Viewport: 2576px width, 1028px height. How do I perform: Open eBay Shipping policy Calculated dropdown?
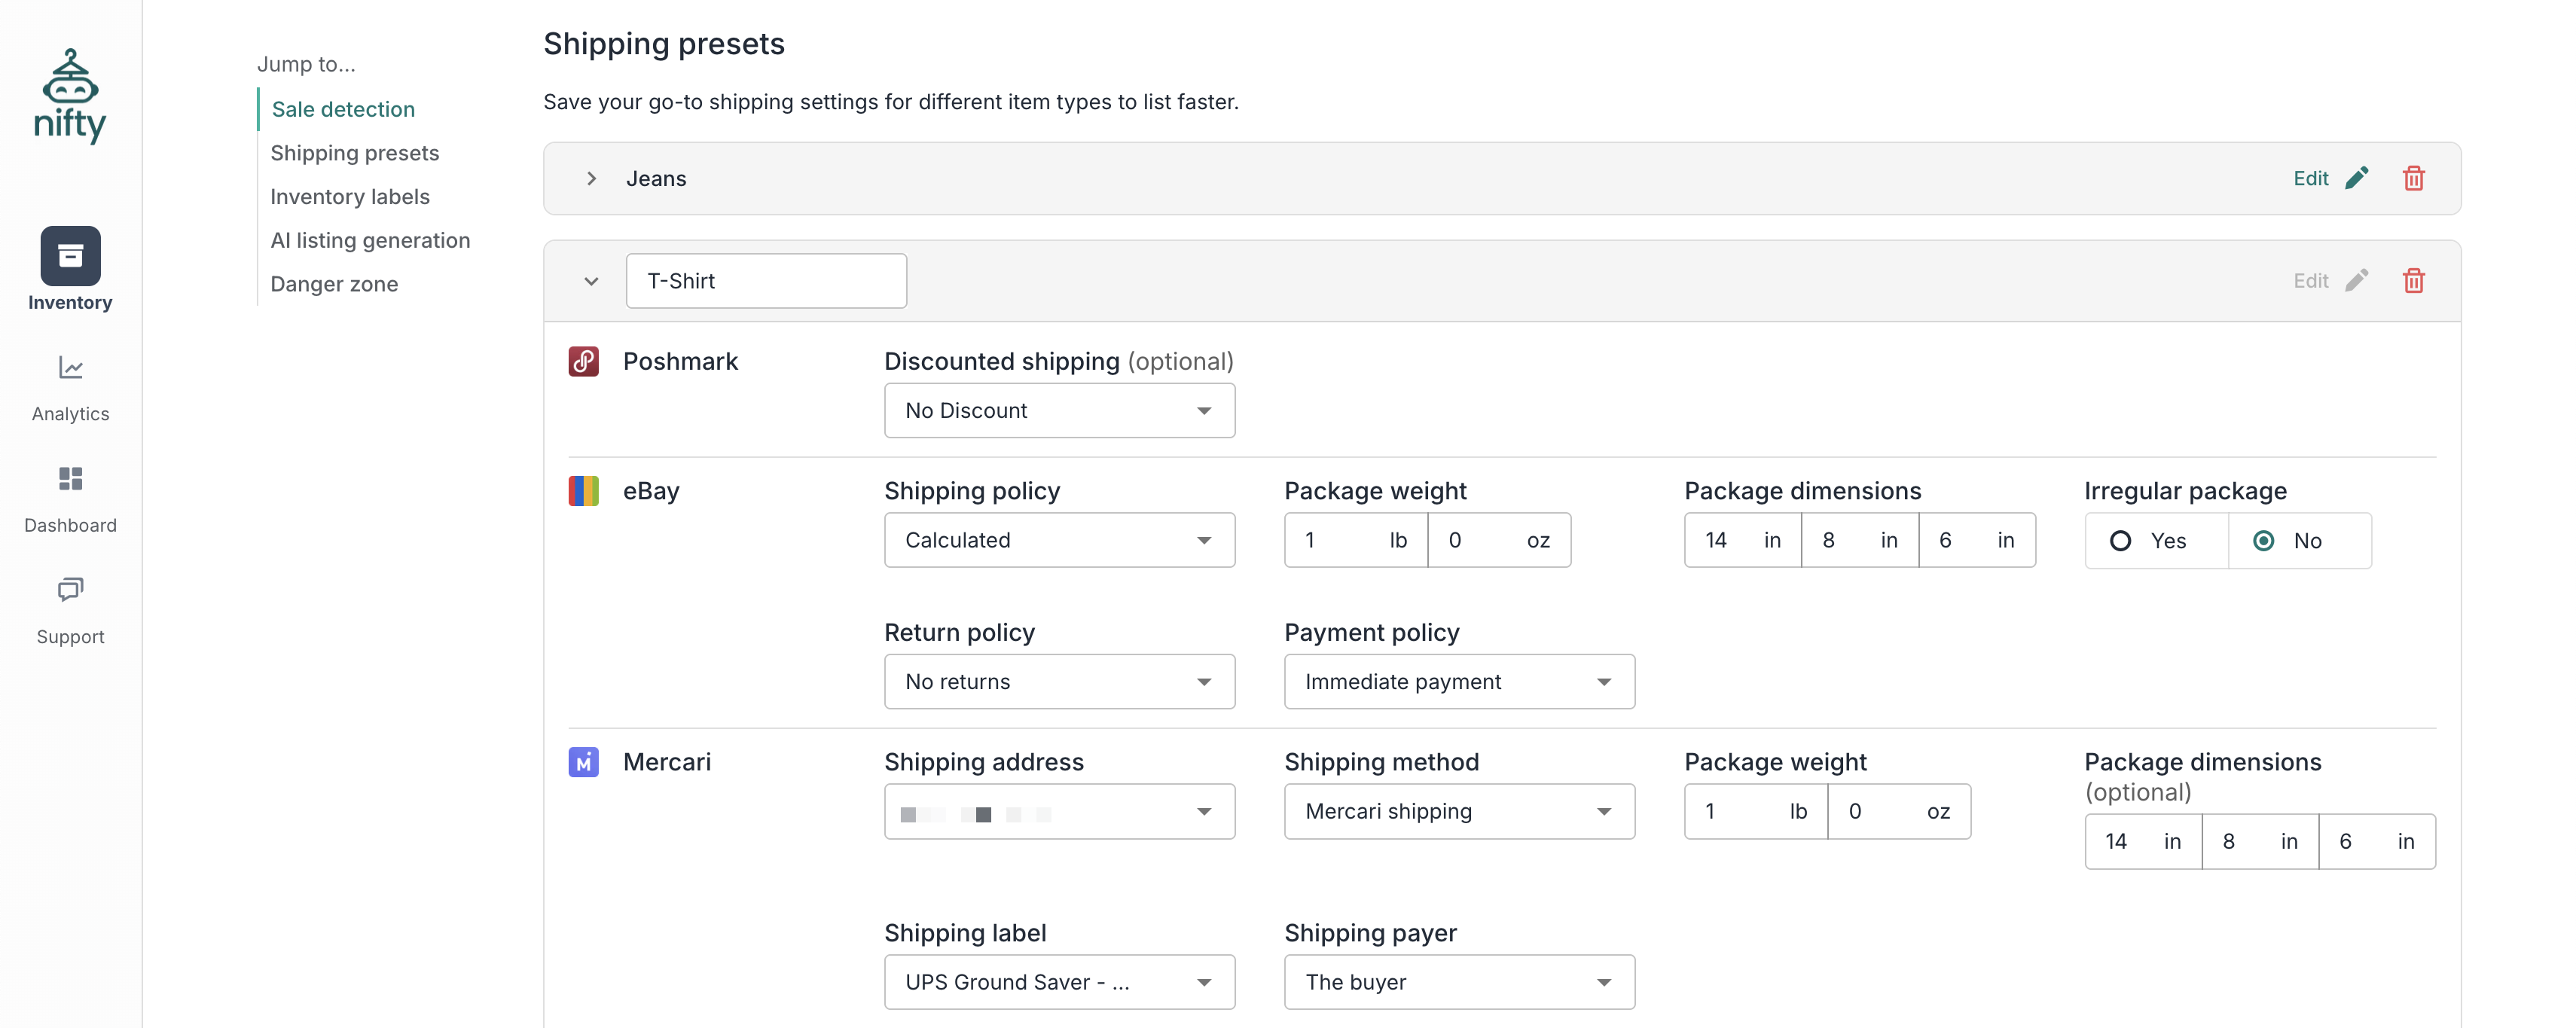coord(1058,540)
